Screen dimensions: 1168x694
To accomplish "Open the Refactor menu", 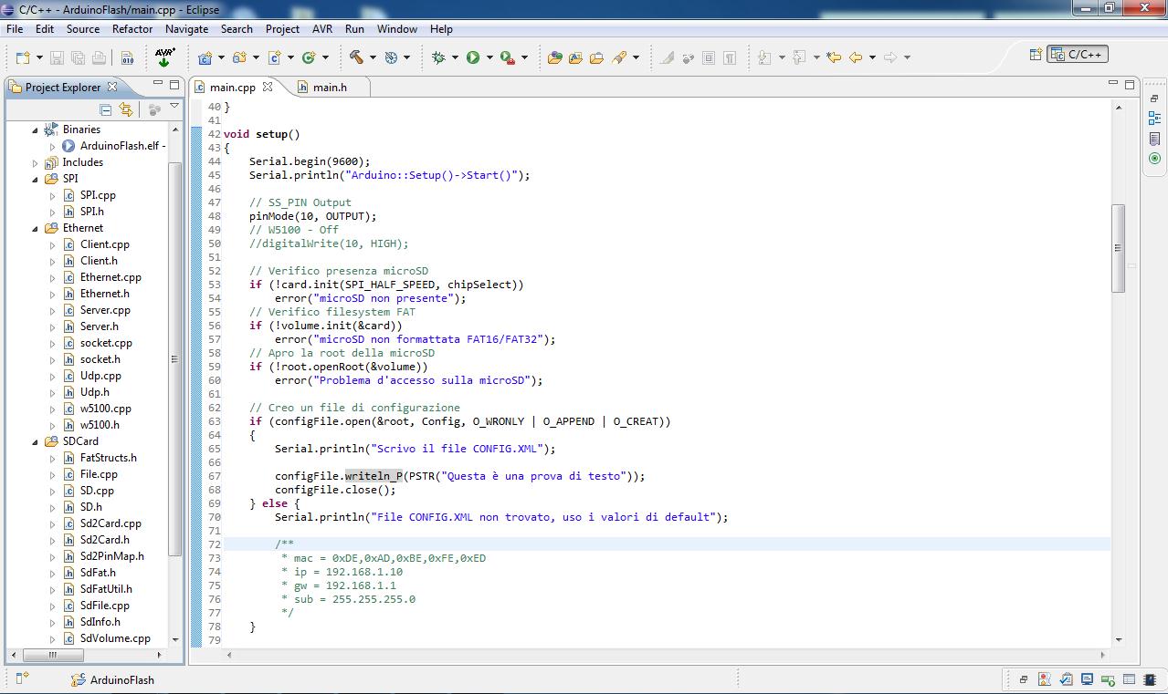I will [132, 29].
